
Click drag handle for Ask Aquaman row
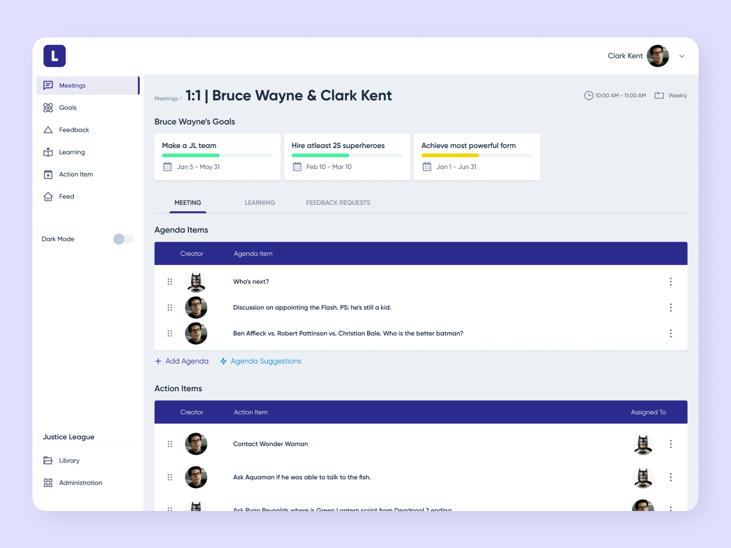click(x=170, y=477)
